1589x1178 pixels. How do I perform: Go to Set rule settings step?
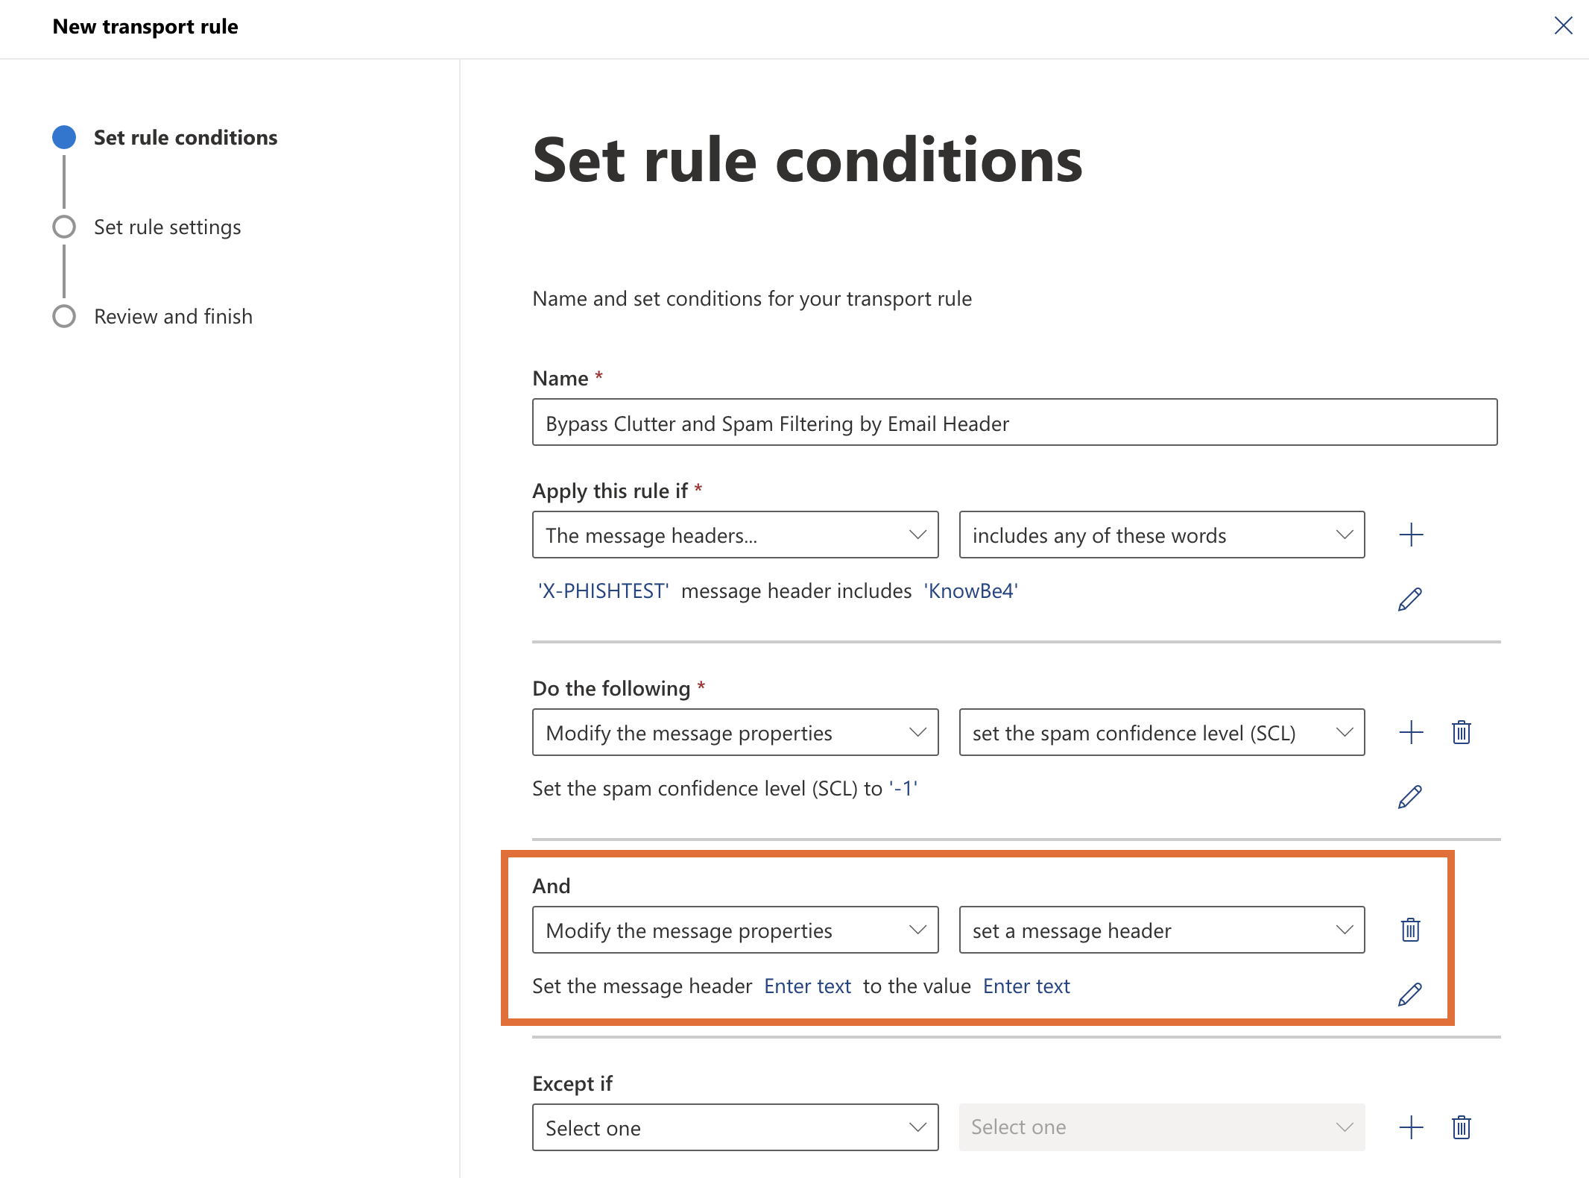pos(167,227)
